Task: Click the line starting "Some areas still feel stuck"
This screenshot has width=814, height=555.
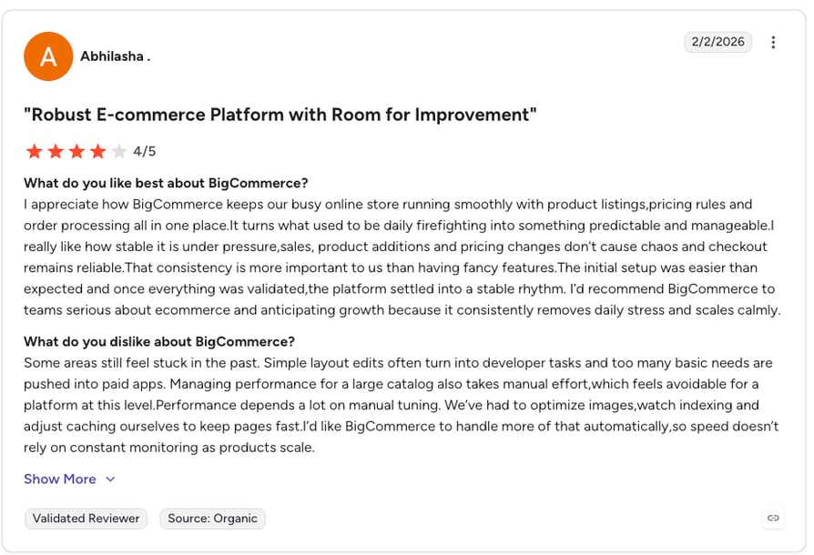Action: 398,363
